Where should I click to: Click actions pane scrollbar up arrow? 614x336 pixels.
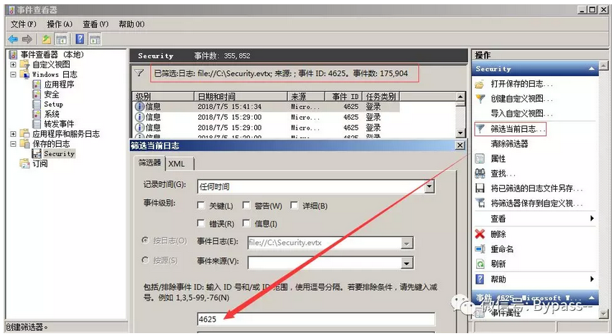[x=604, y=66]
